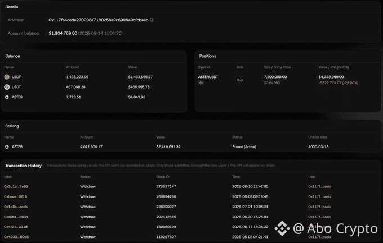Click USDF value $1,433,566.27
Screen dimensions: 383x243
coord(140,77)
